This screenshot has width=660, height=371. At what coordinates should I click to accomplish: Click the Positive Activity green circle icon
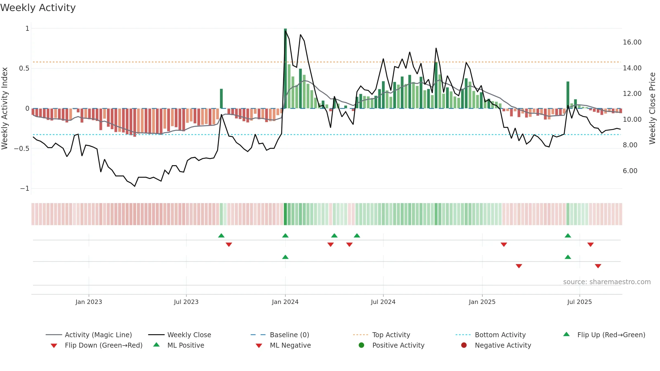click(x=361, y=345)
